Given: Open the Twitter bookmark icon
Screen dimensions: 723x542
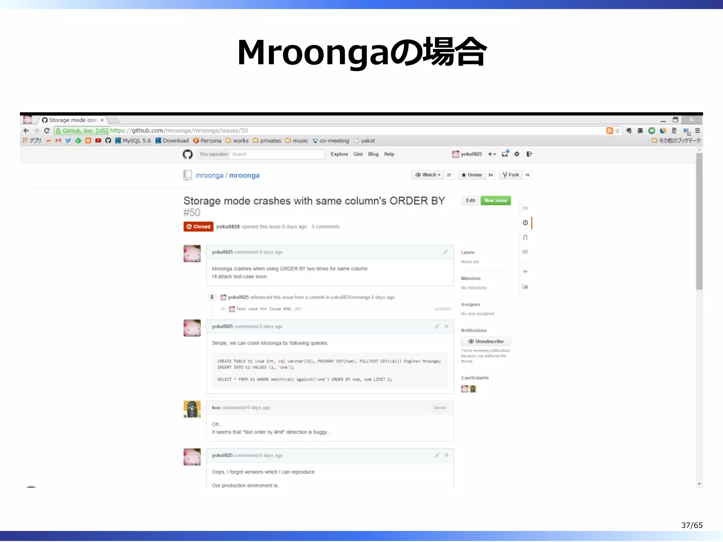Looking at the screenshot, I should pyautogui.click(x=68, y=140).
